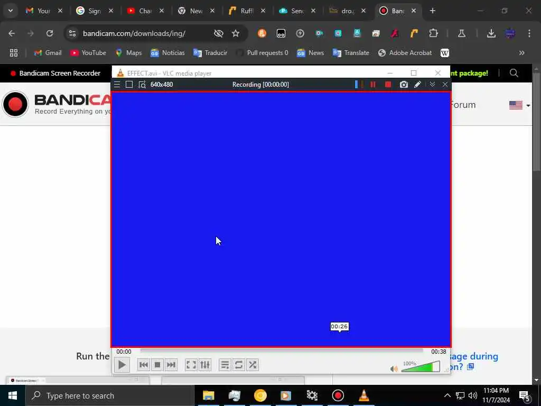Screen dimensions: 541x406
Task: Open YouTube bookmark
Action: (88, 53)
